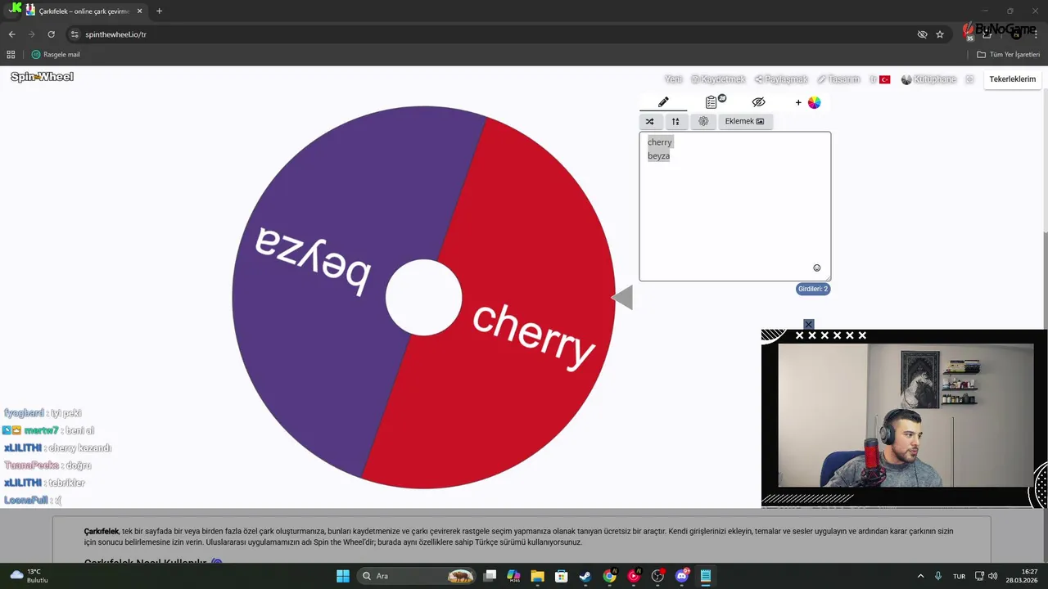Click inside the entries text box

[x=734, y=206]
